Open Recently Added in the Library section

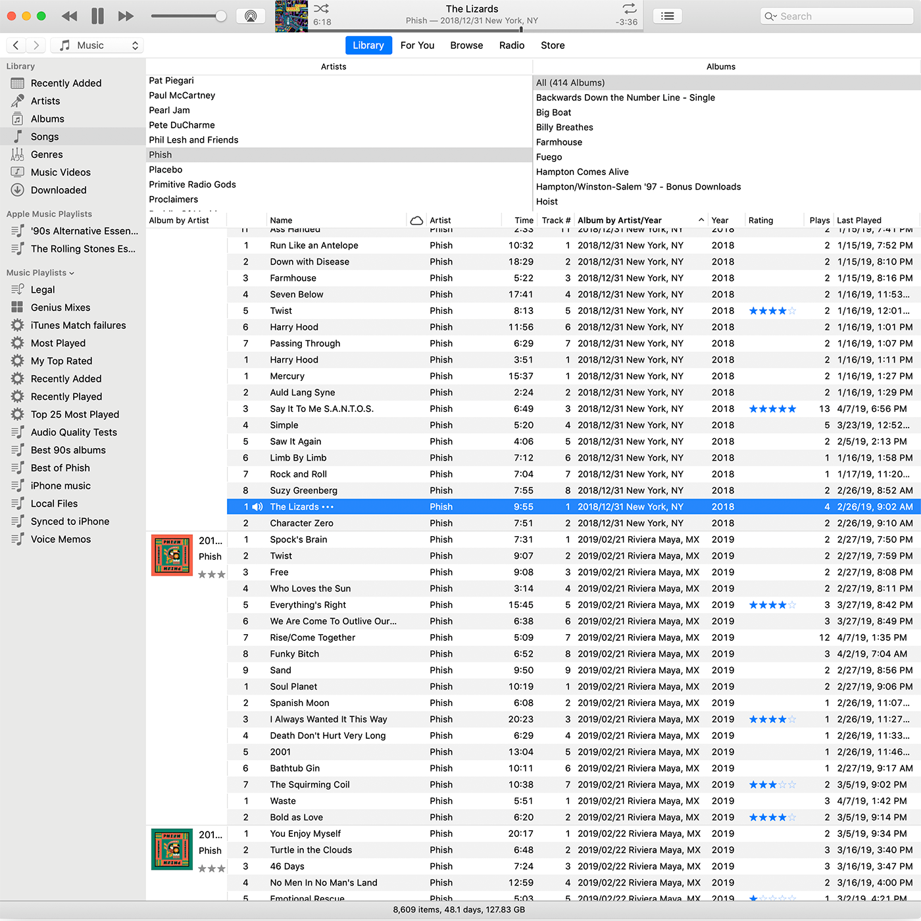pos(72,84)
